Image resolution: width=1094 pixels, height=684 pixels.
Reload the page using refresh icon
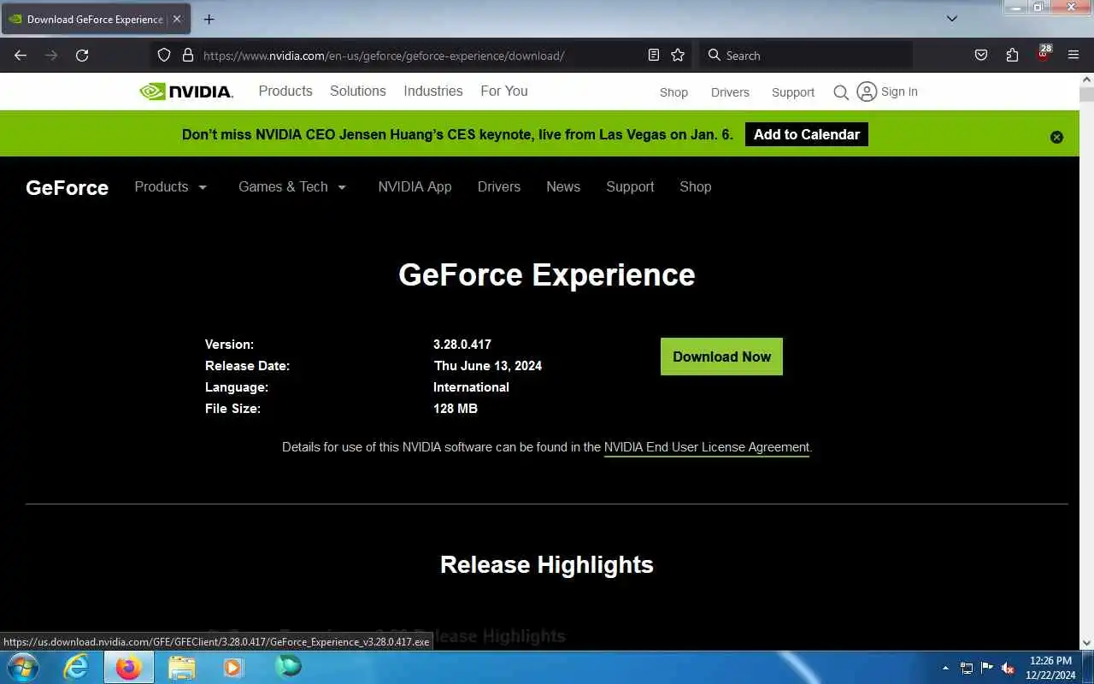(x=82, y=55)
